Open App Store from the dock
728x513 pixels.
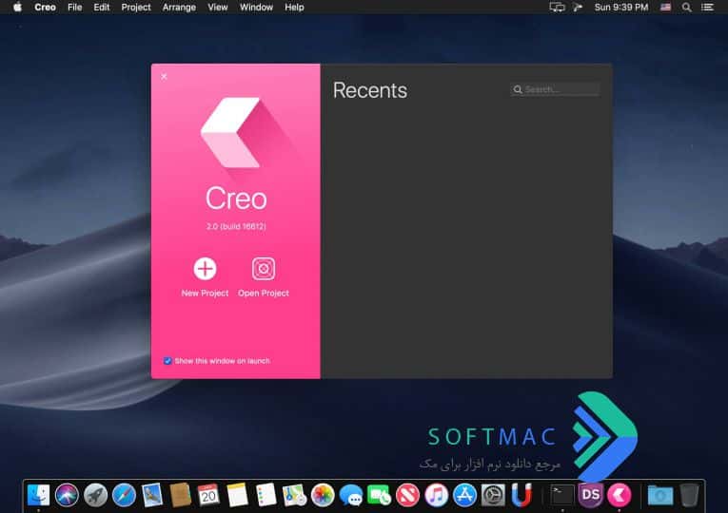coord(464,494)
